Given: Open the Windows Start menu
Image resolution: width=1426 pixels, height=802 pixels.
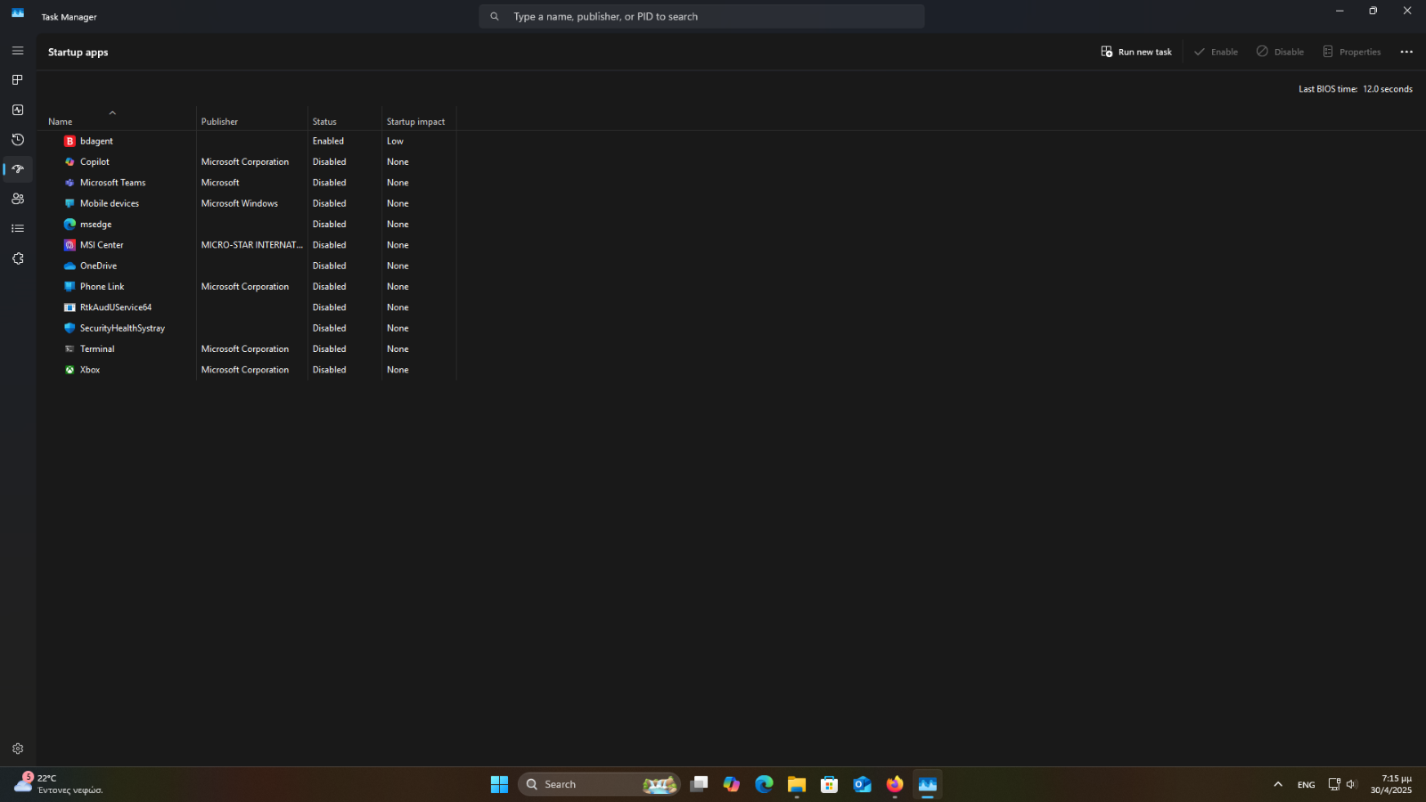Looking at the screenshot, I should coord(499,784).
